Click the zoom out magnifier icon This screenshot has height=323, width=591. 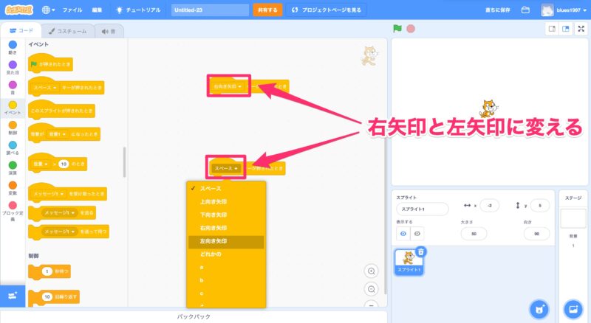pos(372,288)
